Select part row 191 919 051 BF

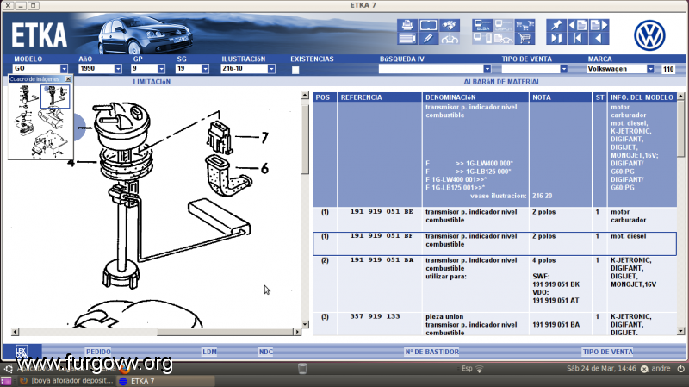click(494, 244)
